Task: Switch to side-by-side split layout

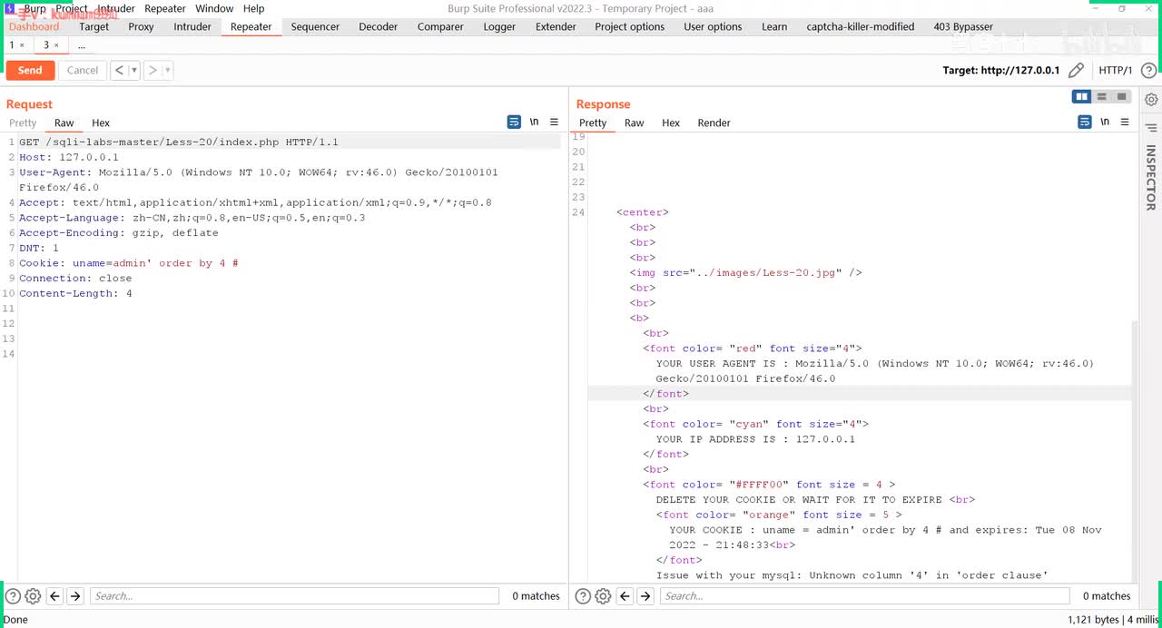Action: click(x=1081, y=97)
